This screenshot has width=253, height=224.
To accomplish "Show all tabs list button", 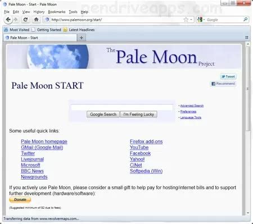I will (x=247, y=38).
